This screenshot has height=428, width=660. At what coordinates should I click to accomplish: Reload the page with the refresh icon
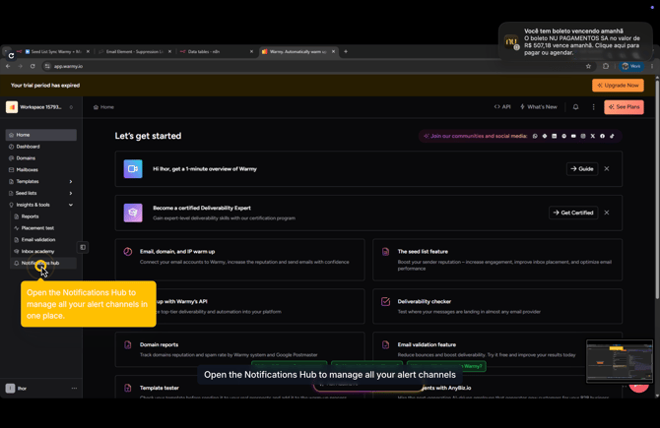click(x=33, y=66)
